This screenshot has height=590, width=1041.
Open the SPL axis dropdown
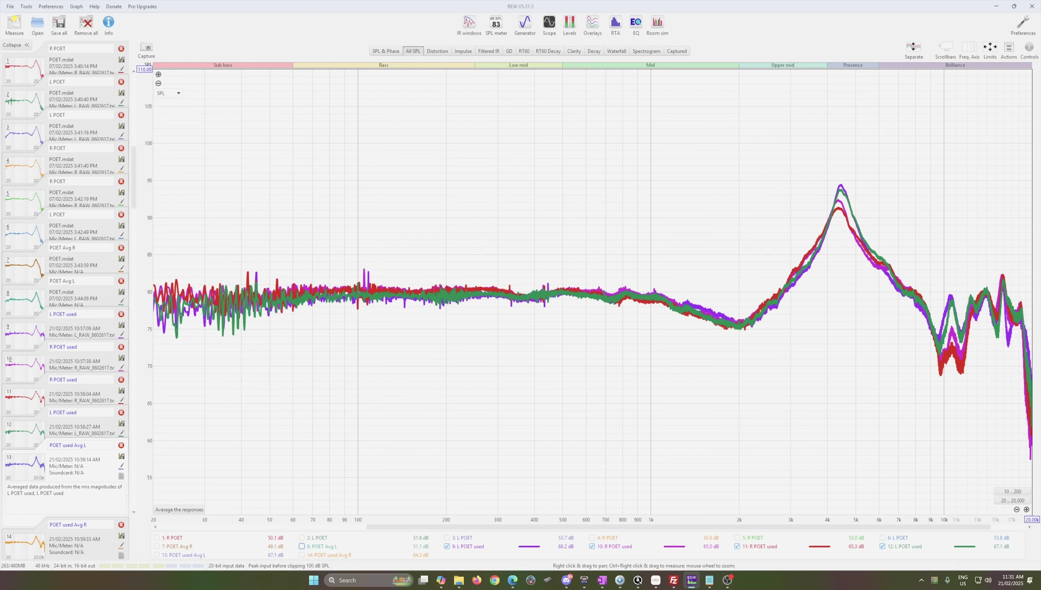pos(169,93)
